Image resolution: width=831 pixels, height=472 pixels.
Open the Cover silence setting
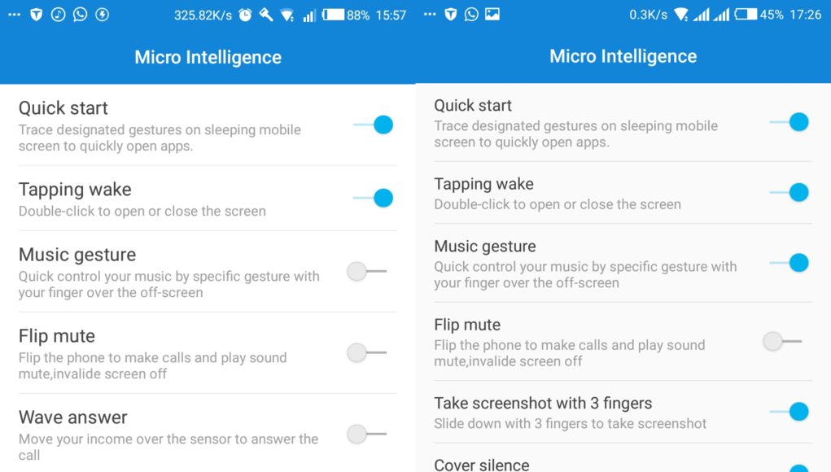(623, 462)
